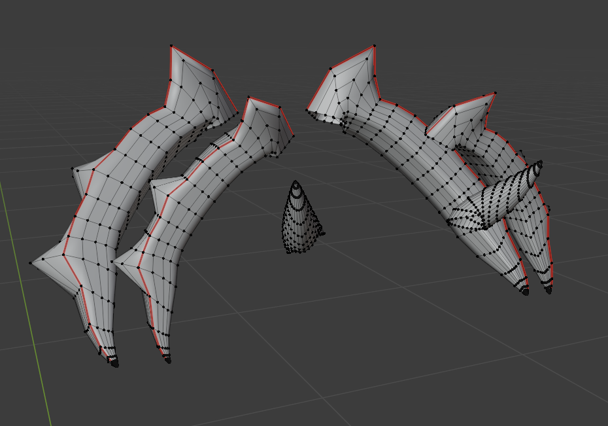Select the dense spike protruding from right horn
The image size is (608, 426).
pos(494,197)
